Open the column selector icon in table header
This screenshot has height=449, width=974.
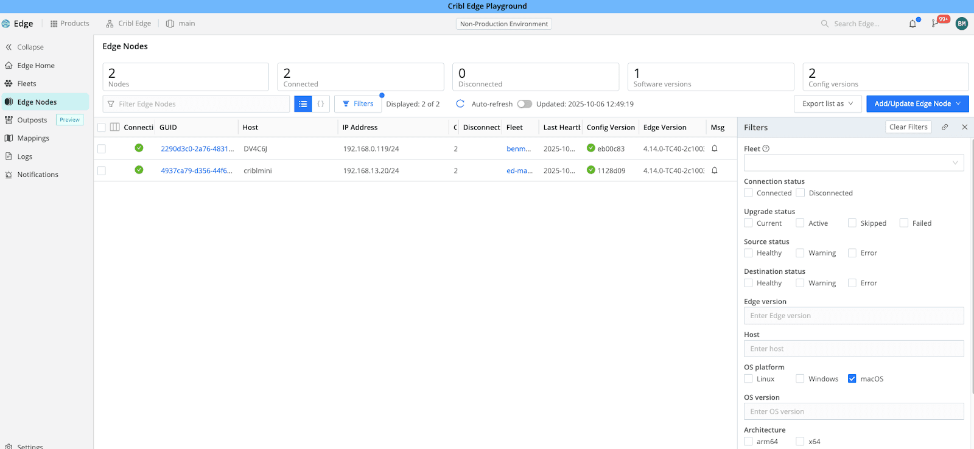[x=114, y=127]
